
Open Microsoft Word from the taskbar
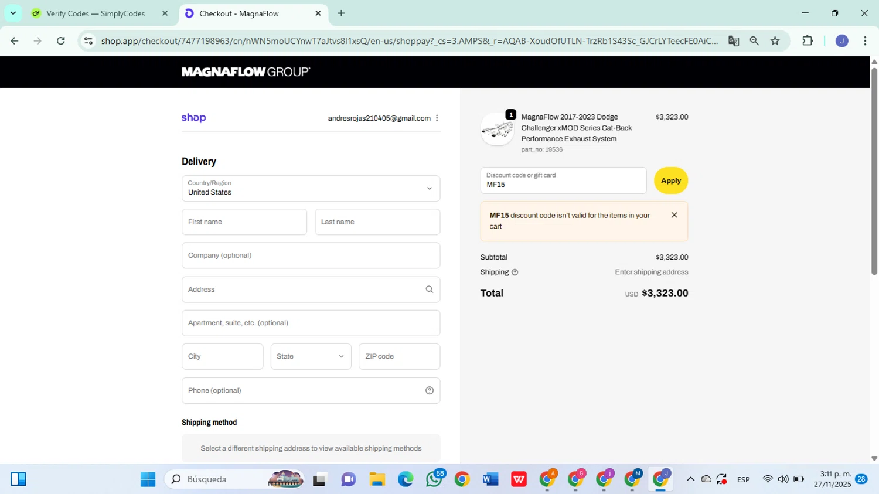[x=490, y=479]
